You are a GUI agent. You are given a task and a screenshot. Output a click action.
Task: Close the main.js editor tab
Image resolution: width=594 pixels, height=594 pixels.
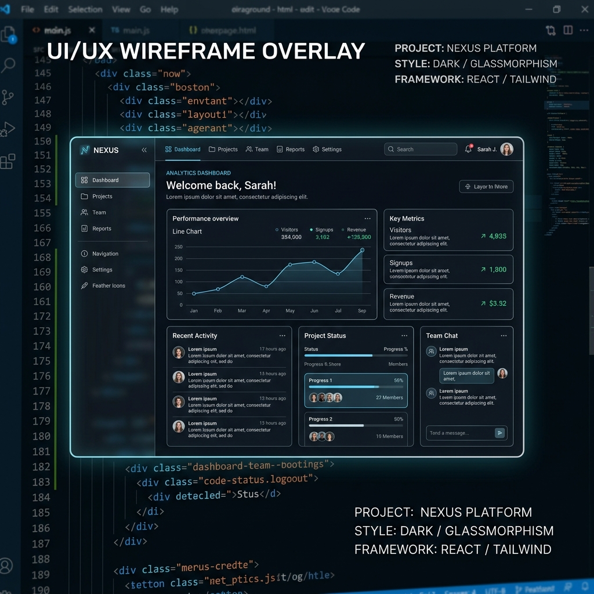click(x=92, y=30)
